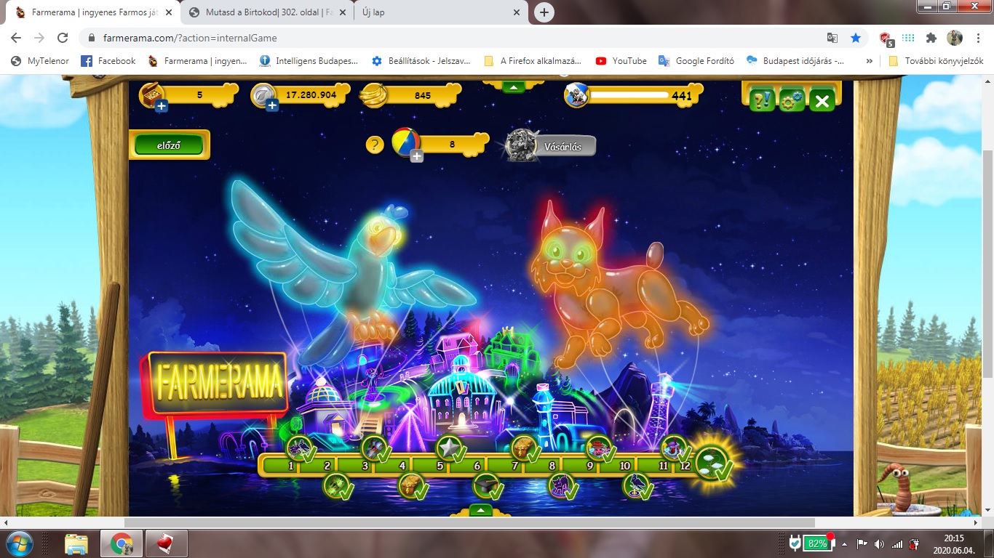Open Facebook bookmark
Screen dimensions: 994x558
[108, 61]
